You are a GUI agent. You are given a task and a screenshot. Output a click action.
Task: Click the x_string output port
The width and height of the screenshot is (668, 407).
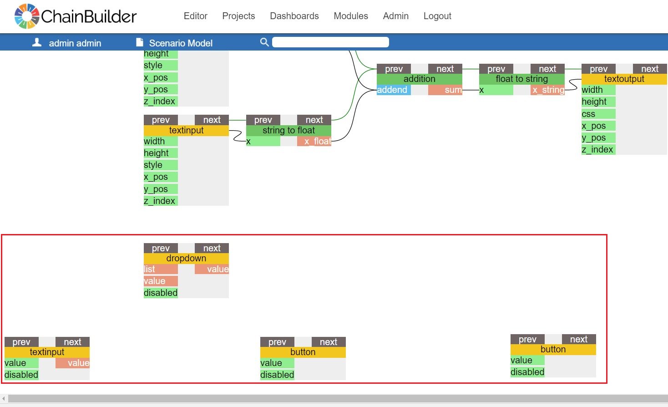547,90
